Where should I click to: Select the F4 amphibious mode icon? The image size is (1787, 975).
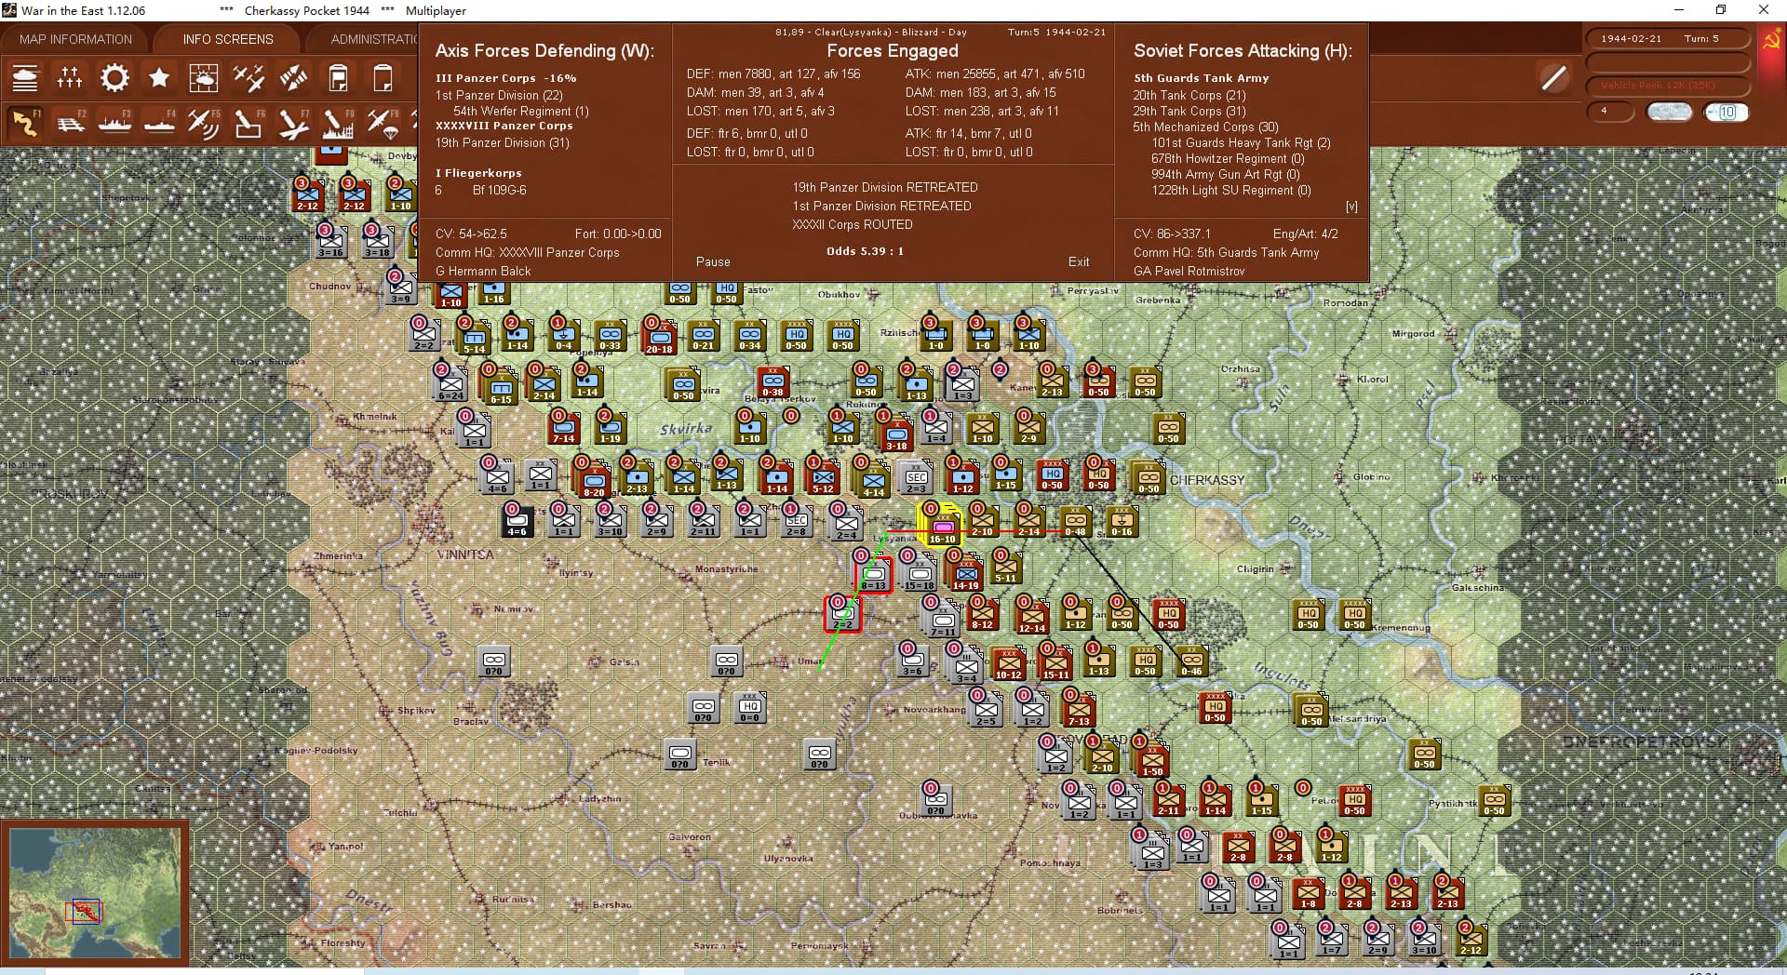click(x=159, y=123)
